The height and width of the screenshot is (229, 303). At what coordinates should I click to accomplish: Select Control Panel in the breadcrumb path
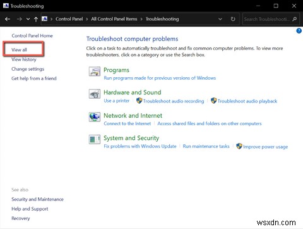[69, 19]
